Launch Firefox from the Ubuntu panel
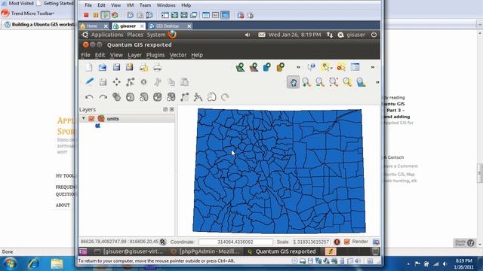Screen dimensions: 483x271 (x=172, y=35)
